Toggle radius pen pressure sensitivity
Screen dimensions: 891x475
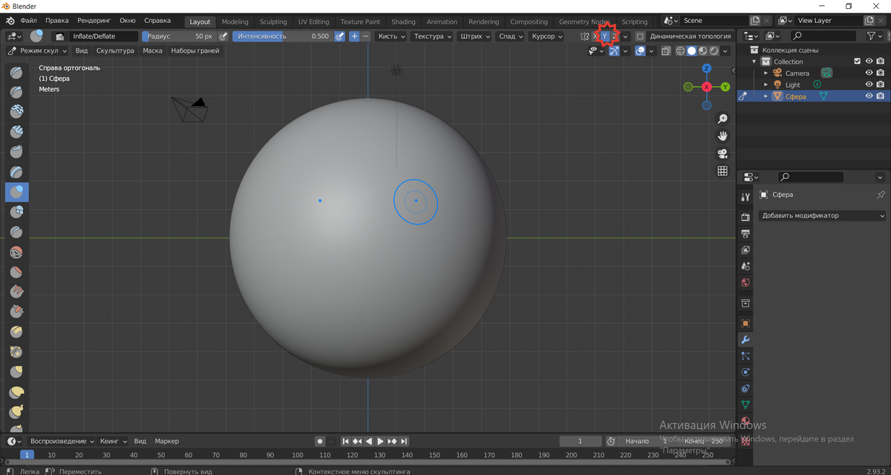[x=223, y=36]
